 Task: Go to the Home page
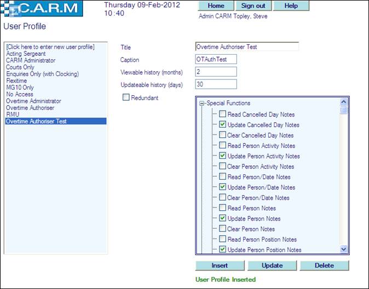click(216, 6)
